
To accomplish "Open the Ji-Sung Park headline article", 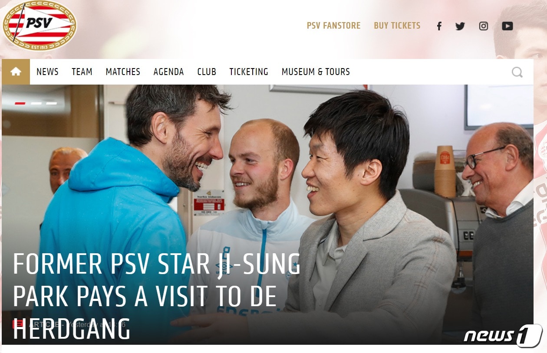I will (x=156, y=296).
